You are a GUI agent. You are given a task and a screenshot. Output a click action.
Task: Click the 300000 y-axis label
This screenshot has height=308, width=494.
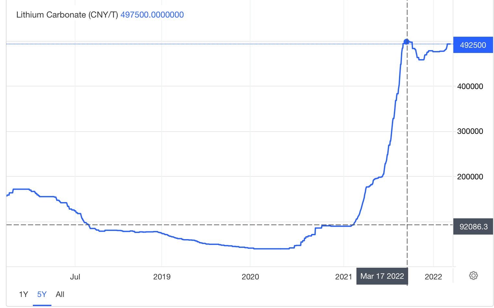pyautogui.click(x=470, y=131)
